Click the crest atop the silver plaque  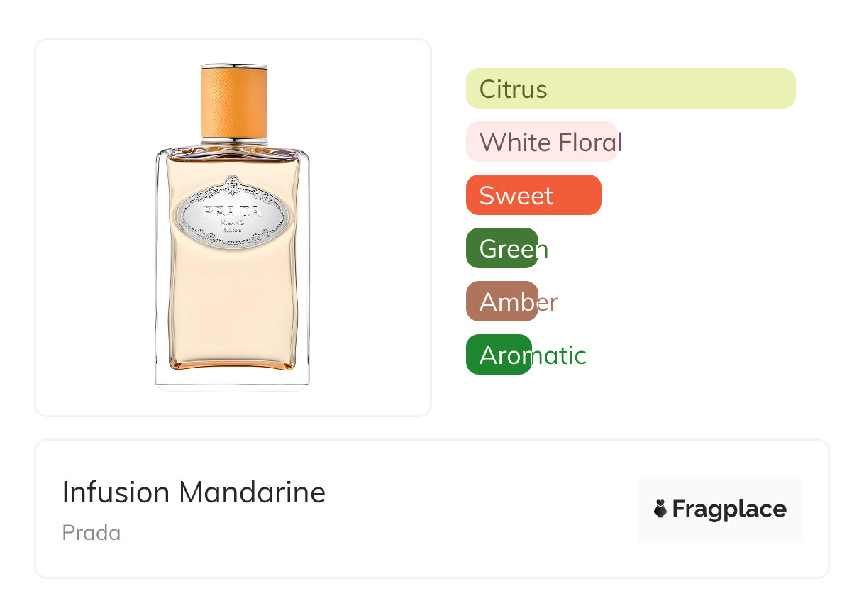tap(232, 184)
